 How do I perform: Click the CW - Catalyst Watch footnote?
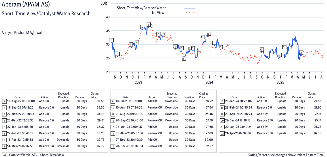32,155
